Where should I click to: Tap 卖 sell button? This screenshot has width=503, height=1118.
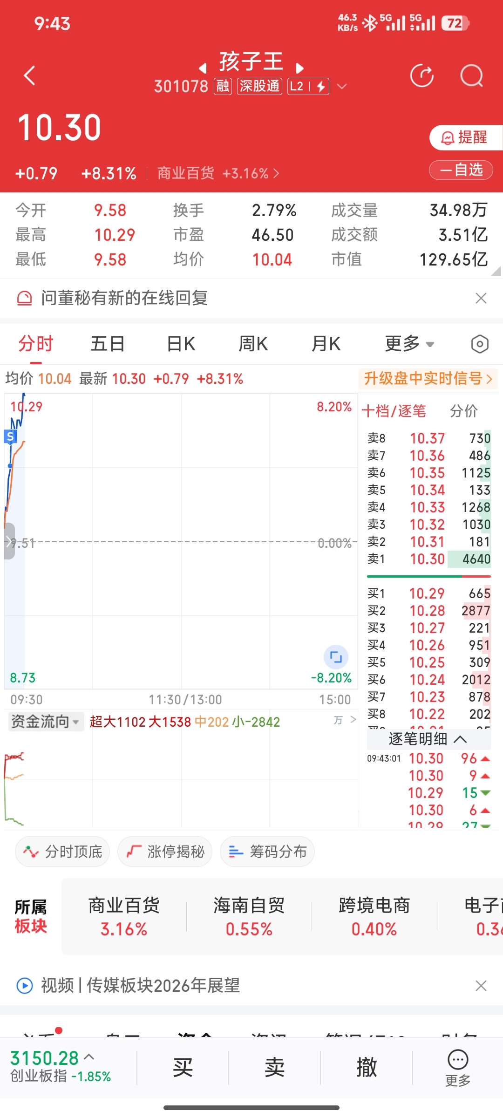[274, 1067]
